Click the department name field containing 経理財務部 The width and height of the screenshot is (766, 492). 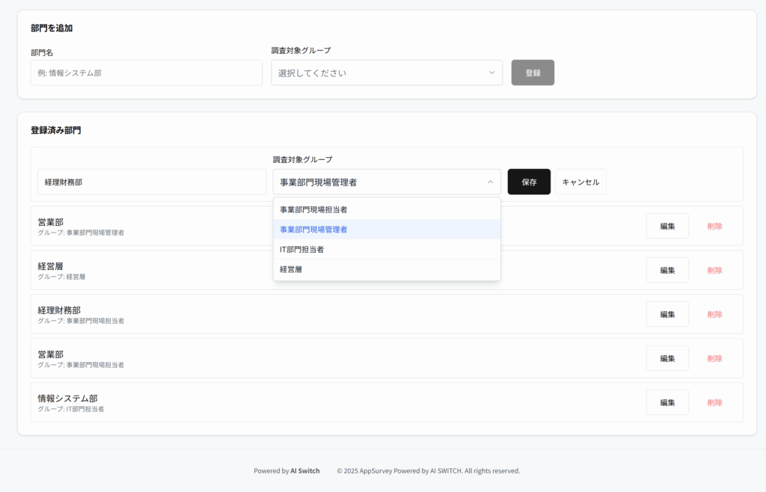(152, 182)
